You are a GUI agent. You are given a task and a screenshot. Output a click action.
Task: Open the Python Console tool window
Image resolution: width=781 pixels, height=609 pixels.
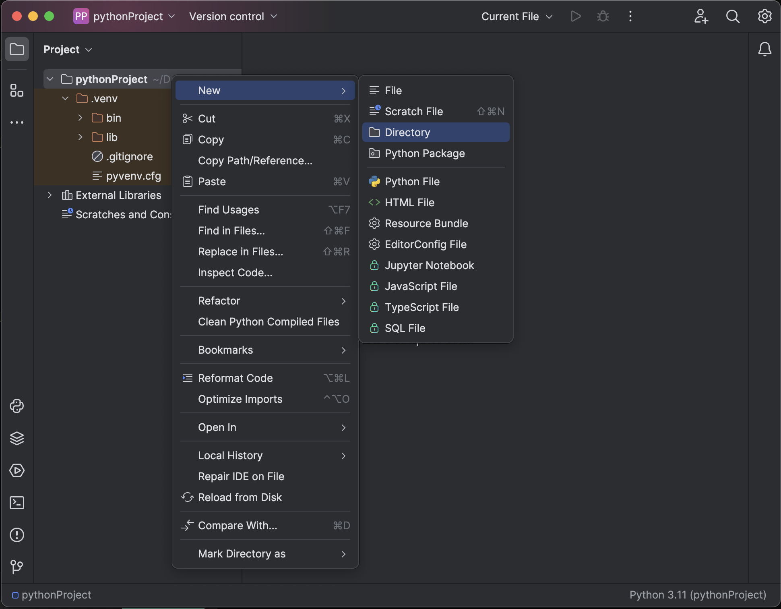(17, 406)
